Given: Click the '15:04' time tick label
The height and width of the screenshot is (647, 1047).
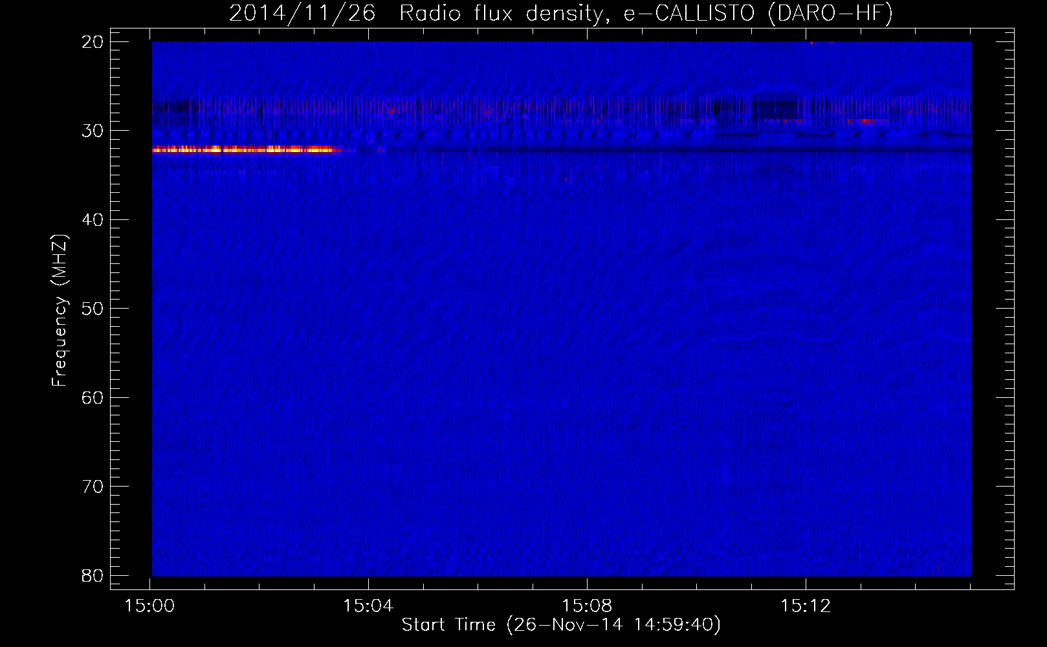Looking at the screenshot, I should pyautogui.click(x=368, y=606).
